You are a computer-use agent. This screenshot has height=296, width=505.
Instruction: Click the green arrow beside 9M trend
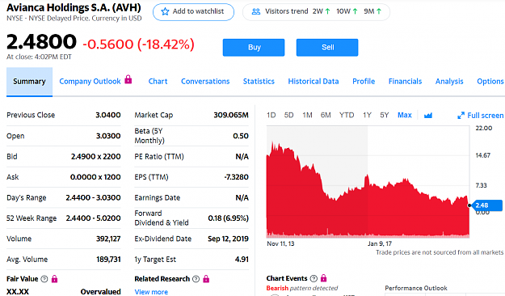[379, 11]
